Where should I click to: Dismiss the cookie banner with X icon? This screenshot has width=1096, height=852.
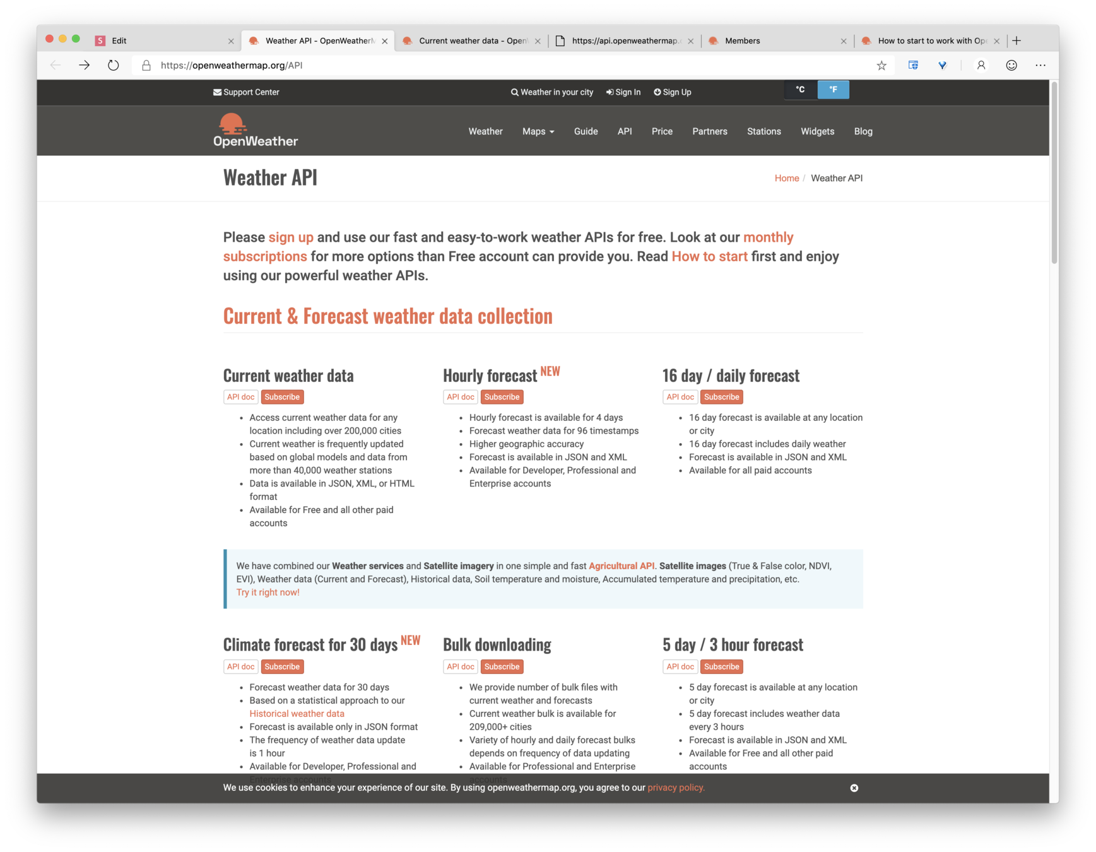854,788
